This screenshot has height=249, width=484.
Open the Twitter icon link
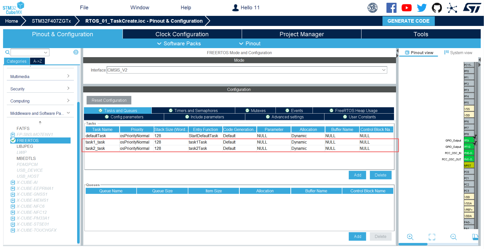click(x=422, y=8)
